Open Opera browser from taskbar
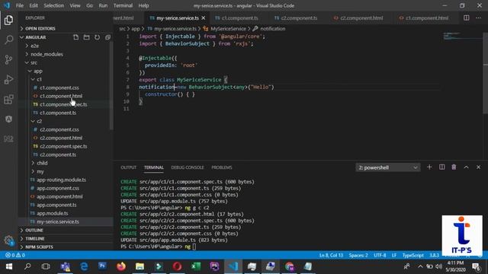The height and width of the screenshot is (274, 488). pos(177,266)
